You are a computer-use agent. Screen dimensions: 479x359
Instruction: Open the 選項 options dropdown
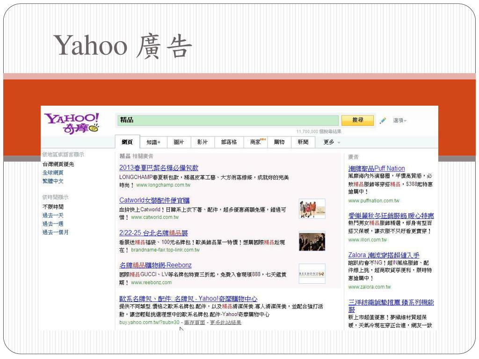tap(399, 121)
